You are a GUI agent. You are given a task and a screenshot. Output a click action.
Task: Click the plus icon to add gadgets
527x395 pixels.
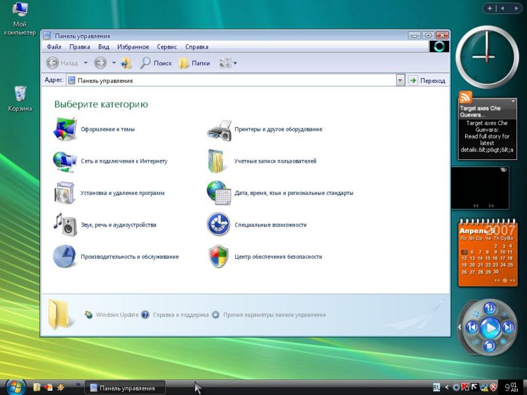(x=489, y=9)
